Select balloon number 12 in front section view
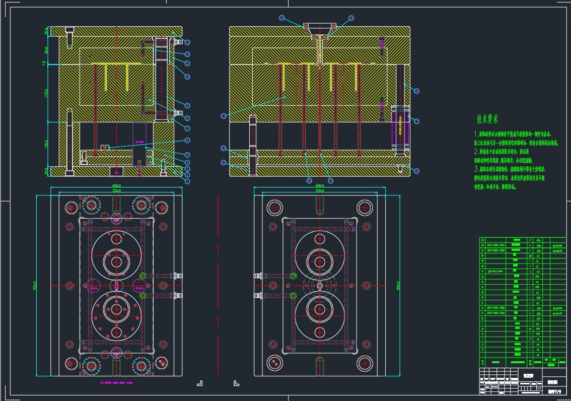 click(187, 54)
